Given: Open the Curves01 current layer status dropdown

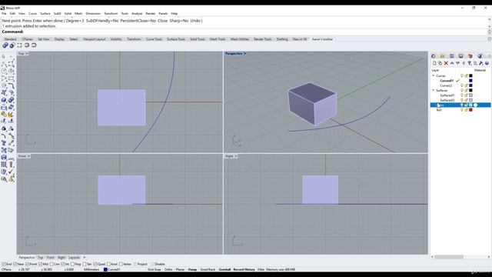Looking at the screenshot, I should tap(111, 269).
